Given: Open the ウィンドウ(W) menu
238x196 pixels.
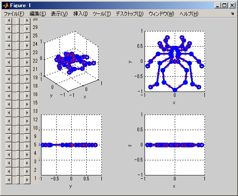Looking at the screenshot, I should [x=161, y=14].
